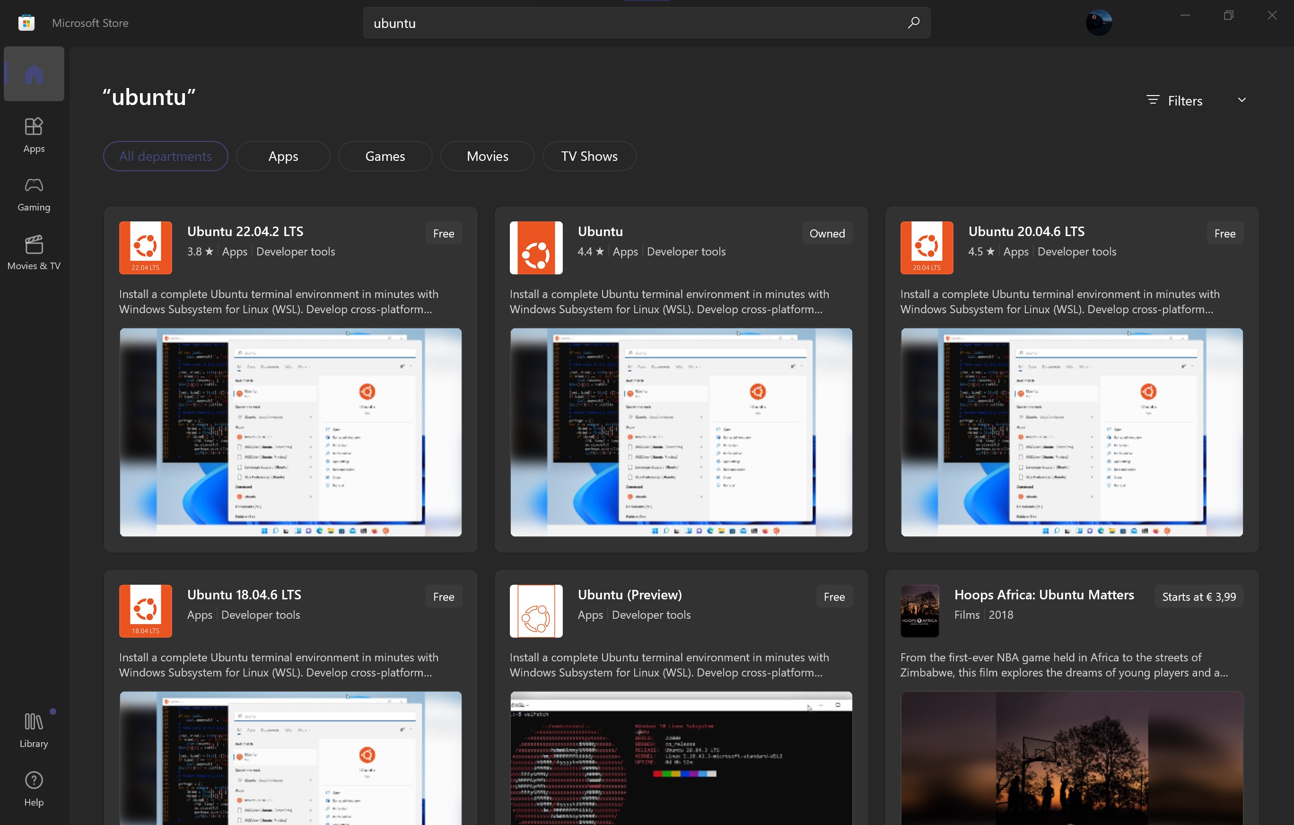1294x825 pixels.
Task: Click Free button for Ubuntu (Preview)
Action: (835, 597)
